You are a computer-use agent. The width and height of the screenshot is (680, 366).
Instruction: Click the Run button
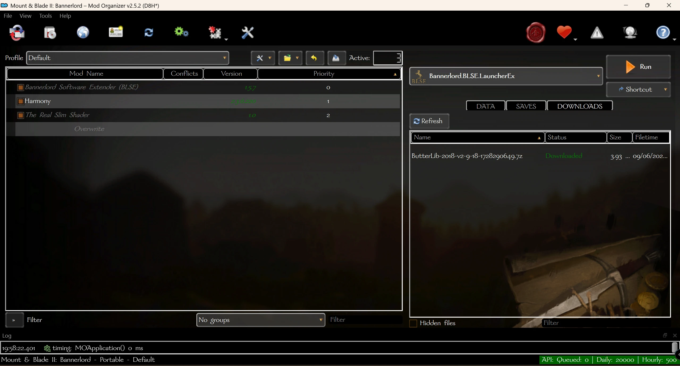(638, 67)
